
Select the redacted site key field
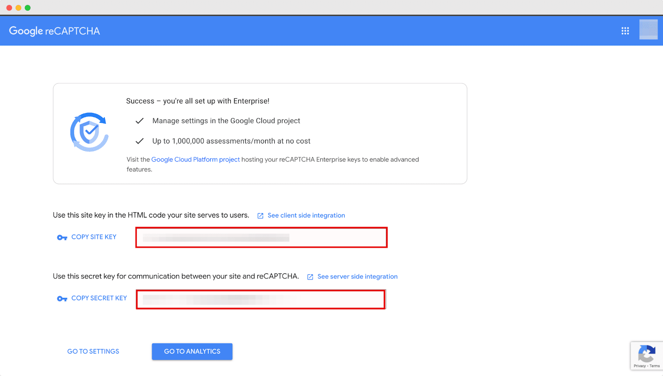click(261, 237)
